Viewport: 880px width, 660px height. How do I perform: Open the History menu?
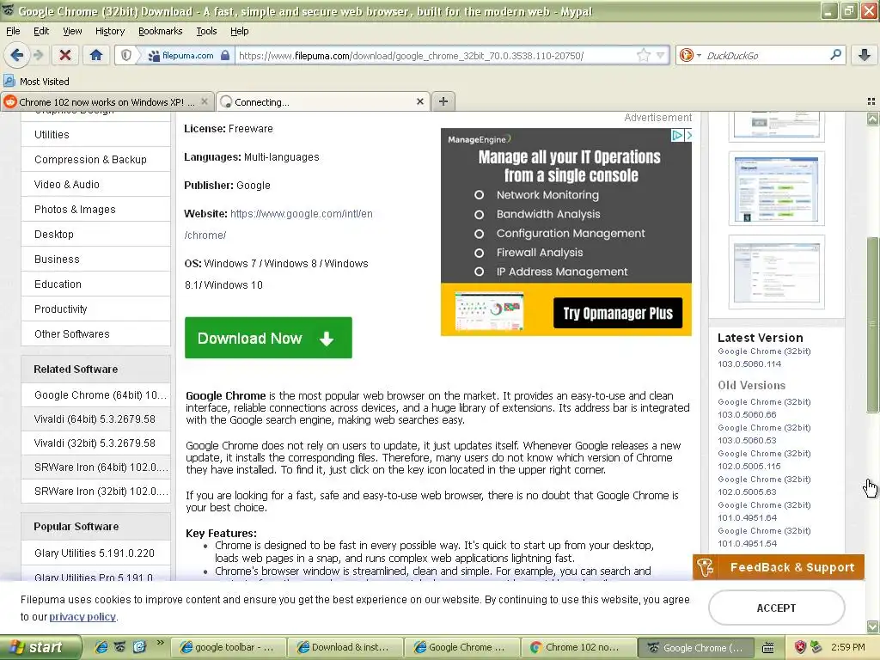tap(109, 31)
